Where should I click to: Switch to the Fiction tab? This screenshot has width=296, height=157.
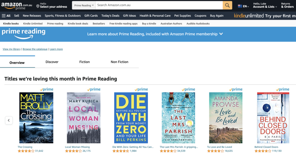[84, 62]
